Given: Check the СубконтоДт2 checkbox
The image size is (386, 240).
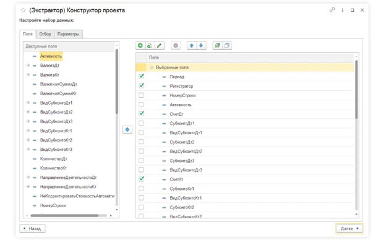Looking at the screenshot, I should (x=141, y=142).
